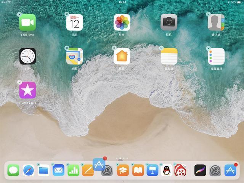Viewport: 244px width, 183px height.
Task: Launch Safari from the dock
Action: pos(29,170)
